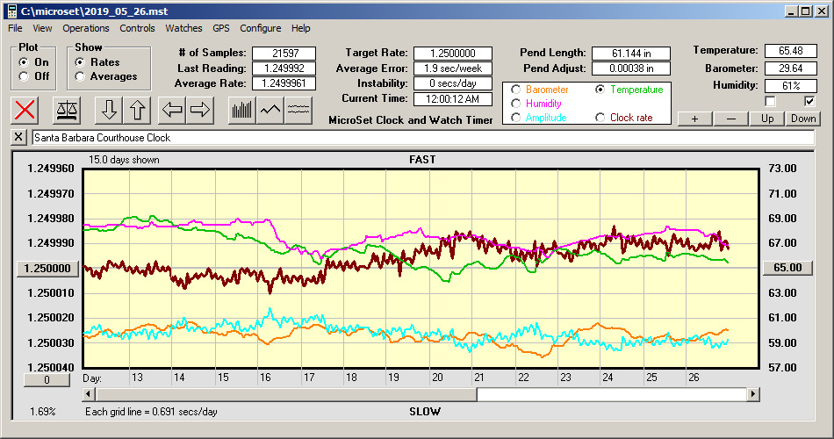Image resolution: width=834 pixels, height=439 pixels.
Task: Click the small X beside clock name
Action: (18, 137)
